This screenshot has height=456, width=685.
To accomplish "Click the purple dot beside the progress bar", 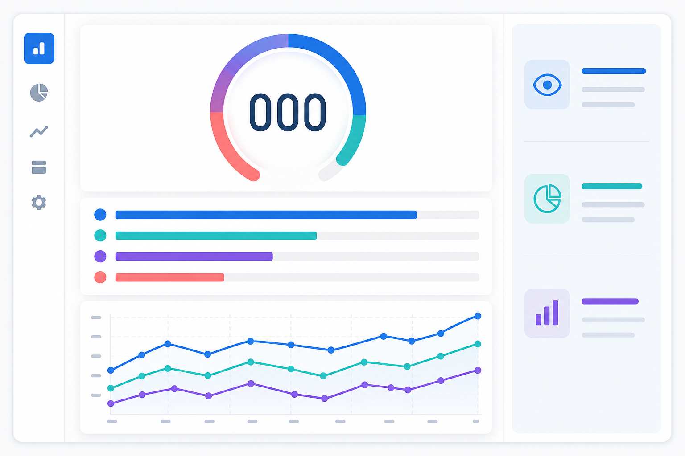I will coord(100,256).
